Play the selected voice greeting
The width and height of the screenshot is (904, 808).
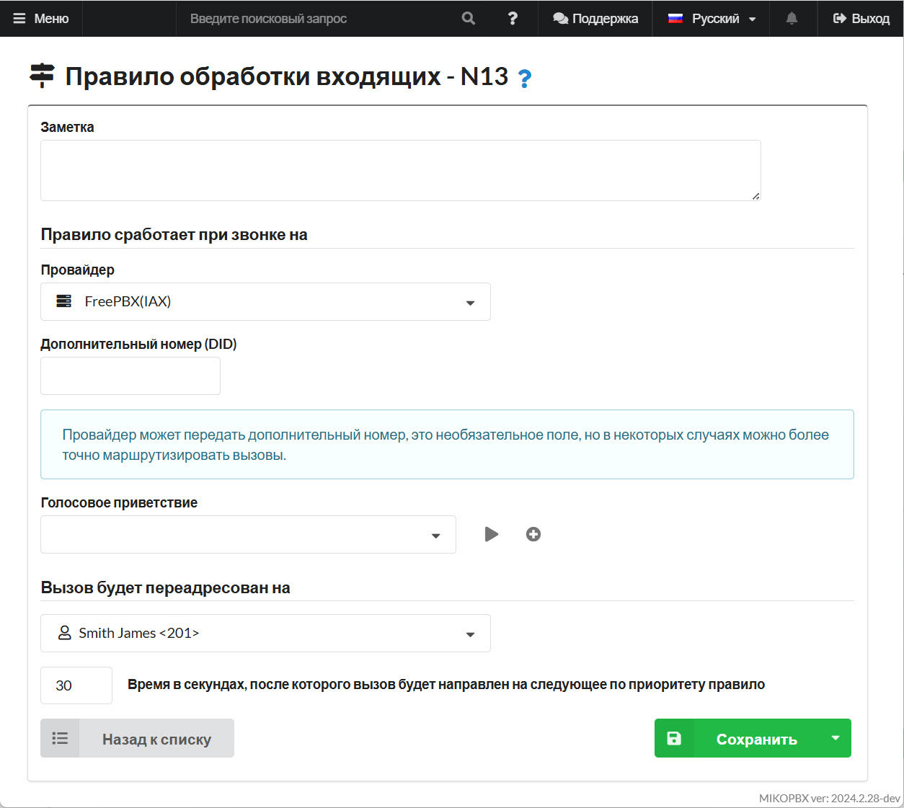(x=492, y=534)
